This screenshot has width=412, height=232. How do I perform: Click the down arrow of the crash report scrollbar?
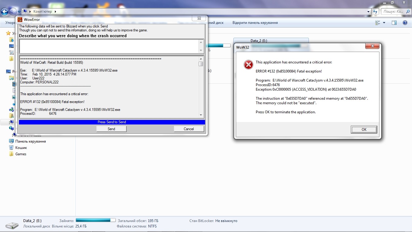pyautogui.click(x=201, y=115)
